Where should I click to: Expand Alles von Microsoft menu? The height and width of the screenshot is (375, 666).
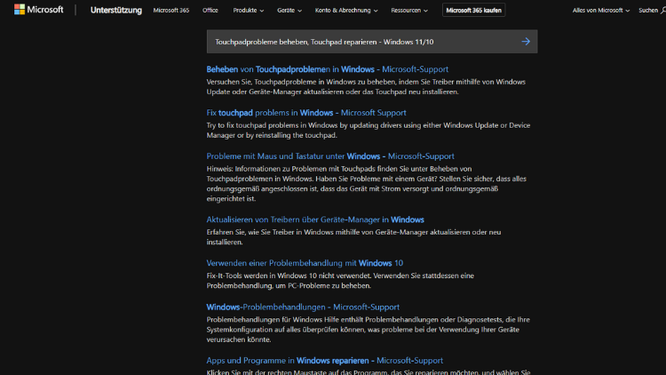pyautogui.click(x=601, y=11)
